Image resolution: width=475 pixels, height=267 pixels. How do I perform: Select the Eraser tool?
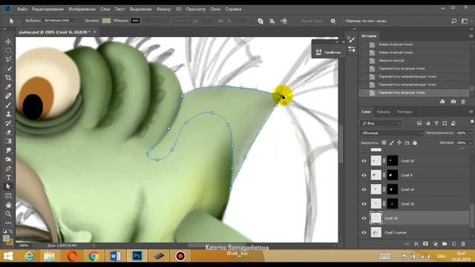coord(8,132)
